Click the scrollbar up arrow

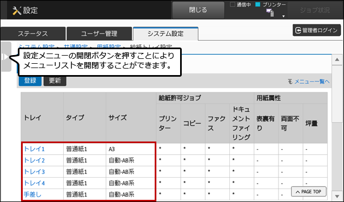[337, 59]
